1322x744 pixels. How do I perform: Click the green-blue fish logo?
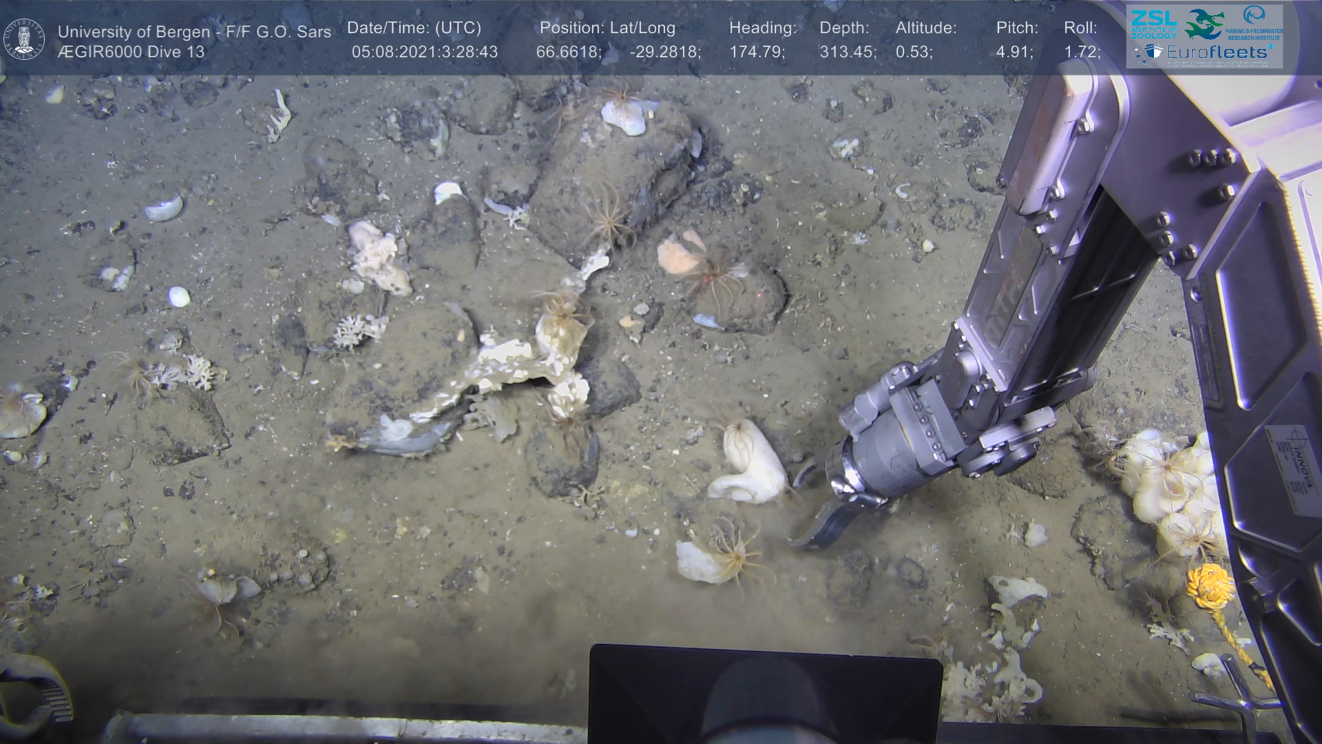[1204, 23]
